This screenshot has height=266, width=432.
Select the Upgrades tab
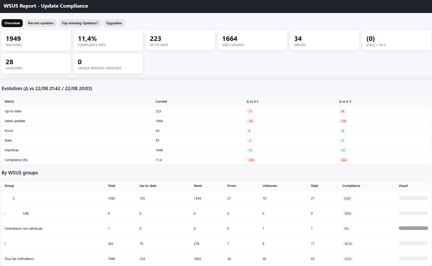click(114, 23)
